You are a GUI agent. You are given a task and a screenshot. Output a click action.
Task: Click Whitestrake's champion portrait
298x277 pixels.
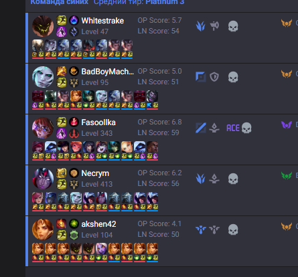(43, 26)
